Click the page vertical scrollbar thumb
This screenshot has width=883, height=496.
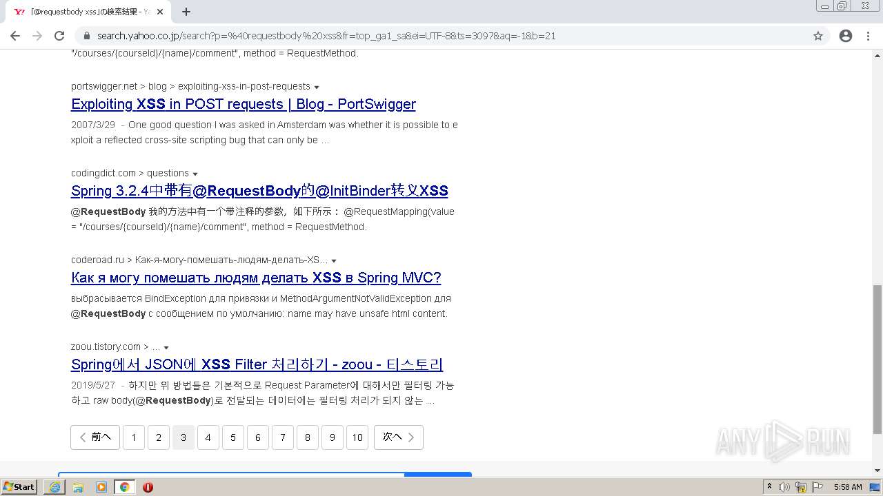pyautogui.click(x=877, y=360)
